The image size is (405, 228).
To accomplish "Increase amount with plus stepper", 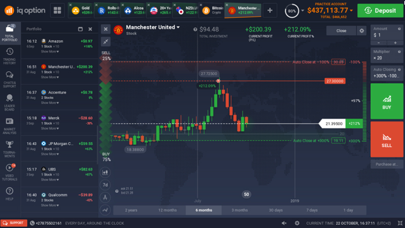I will click(x=395, y=43).
